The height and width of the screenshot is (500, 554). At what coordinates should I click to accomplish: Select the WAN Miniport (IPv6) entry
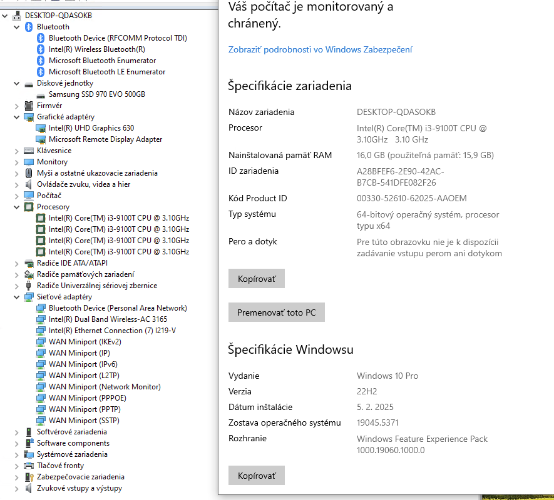(x=83, y=364)
